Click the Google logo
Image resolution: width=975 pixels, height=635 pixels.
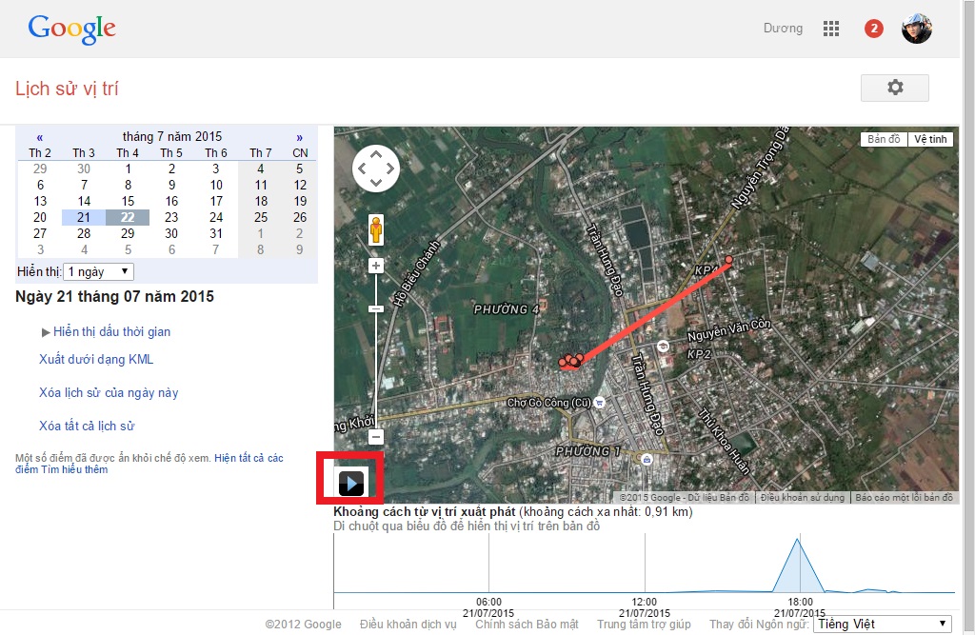[71, 29]
